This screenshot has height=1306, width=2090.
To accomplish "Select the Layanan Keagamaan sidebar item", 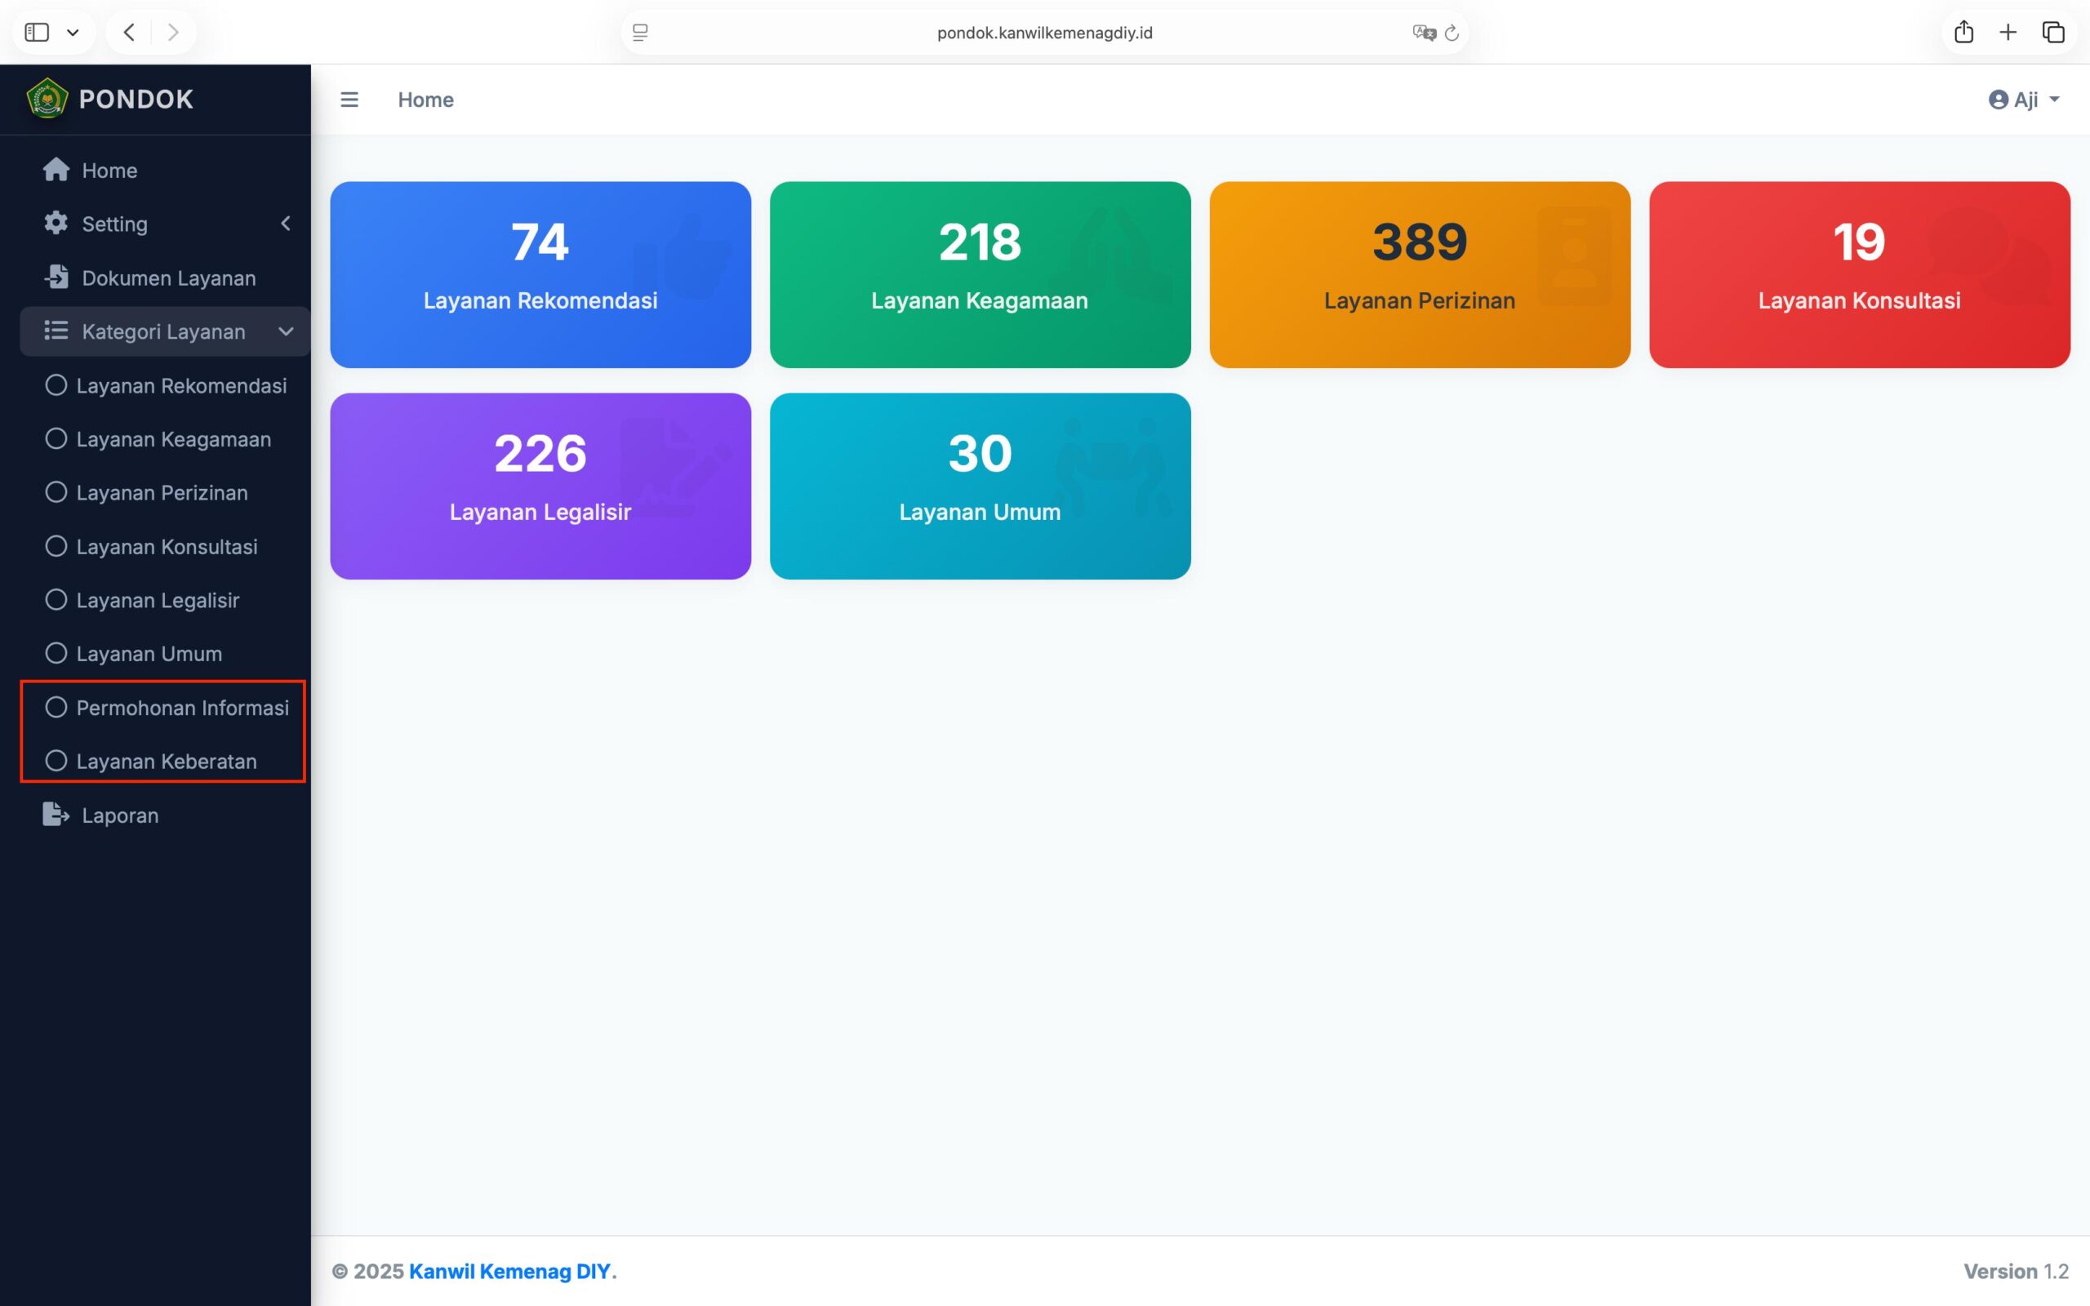I will click(165, 439).
